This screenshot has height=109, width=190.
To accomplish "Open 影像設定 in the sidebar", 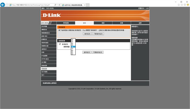I will (49, 39).
